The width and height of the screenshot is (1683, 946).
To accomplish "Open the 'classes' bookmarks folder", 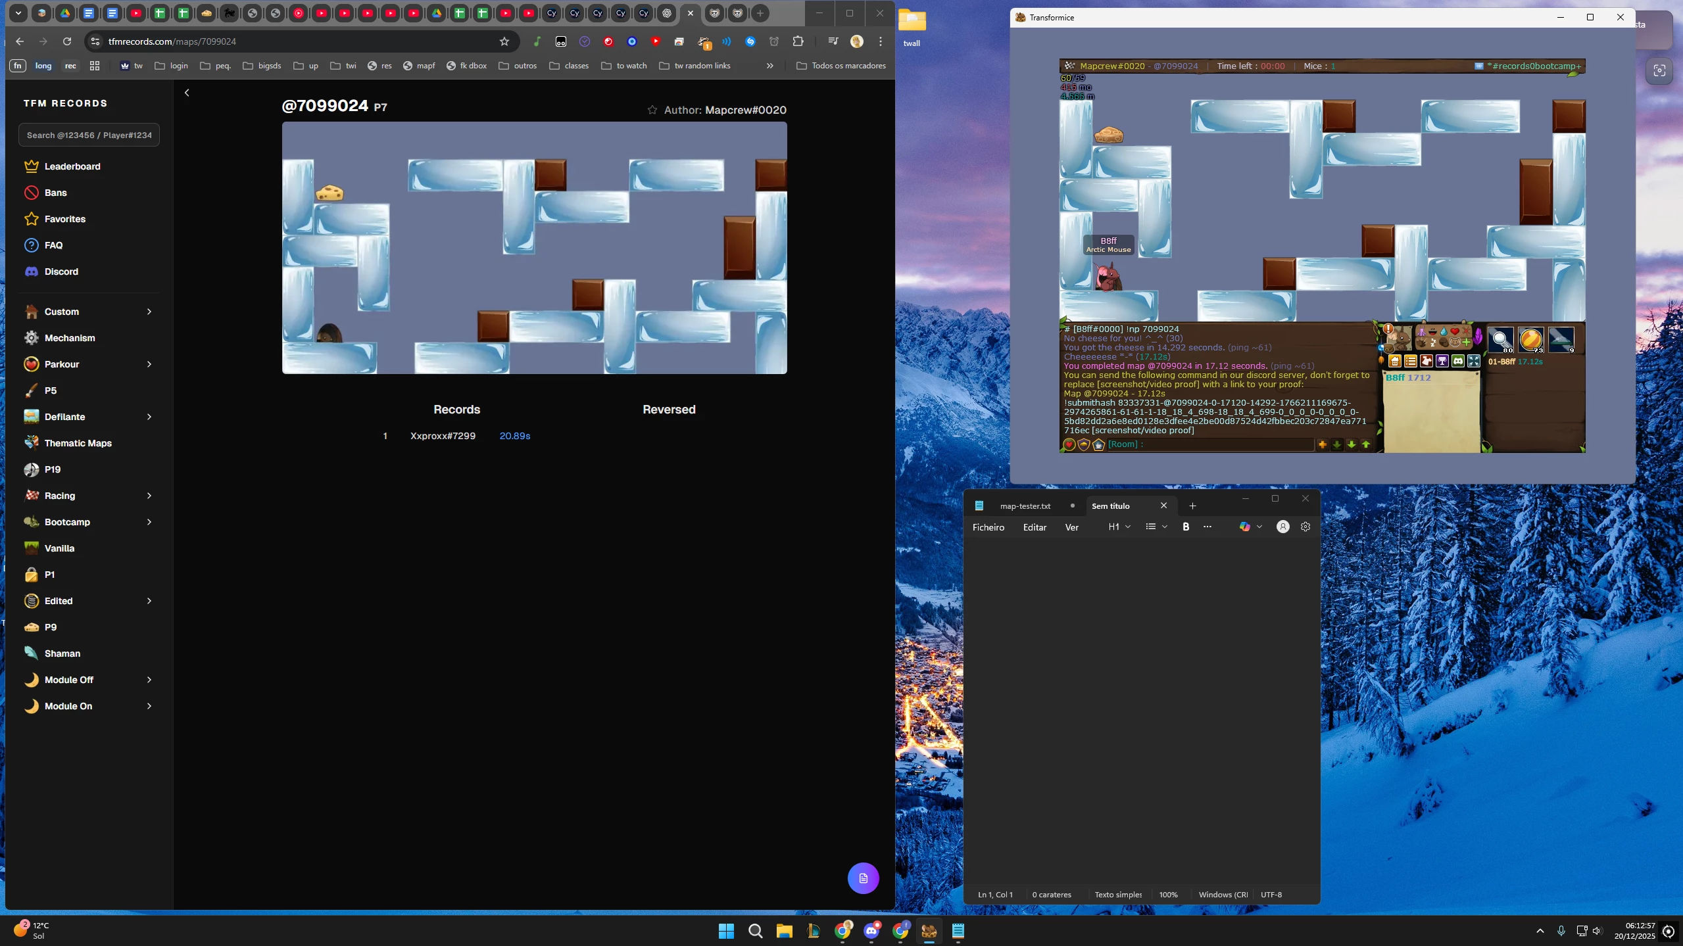I will [569, 66].
